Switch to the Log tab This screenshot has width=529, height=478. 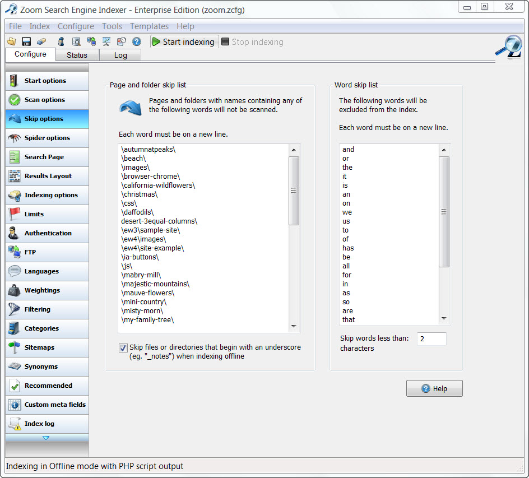pos(120,55)
